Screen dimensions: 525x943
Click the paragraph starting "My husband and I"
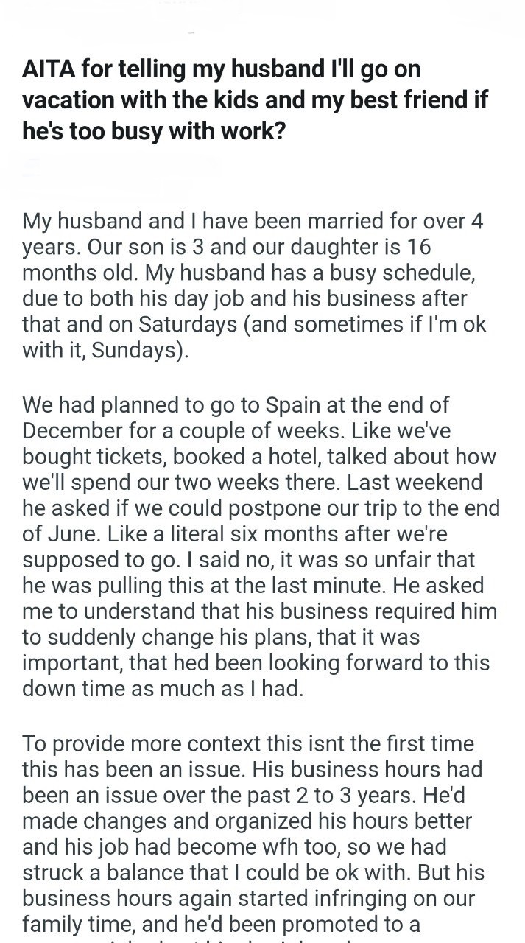pos(254,285)
